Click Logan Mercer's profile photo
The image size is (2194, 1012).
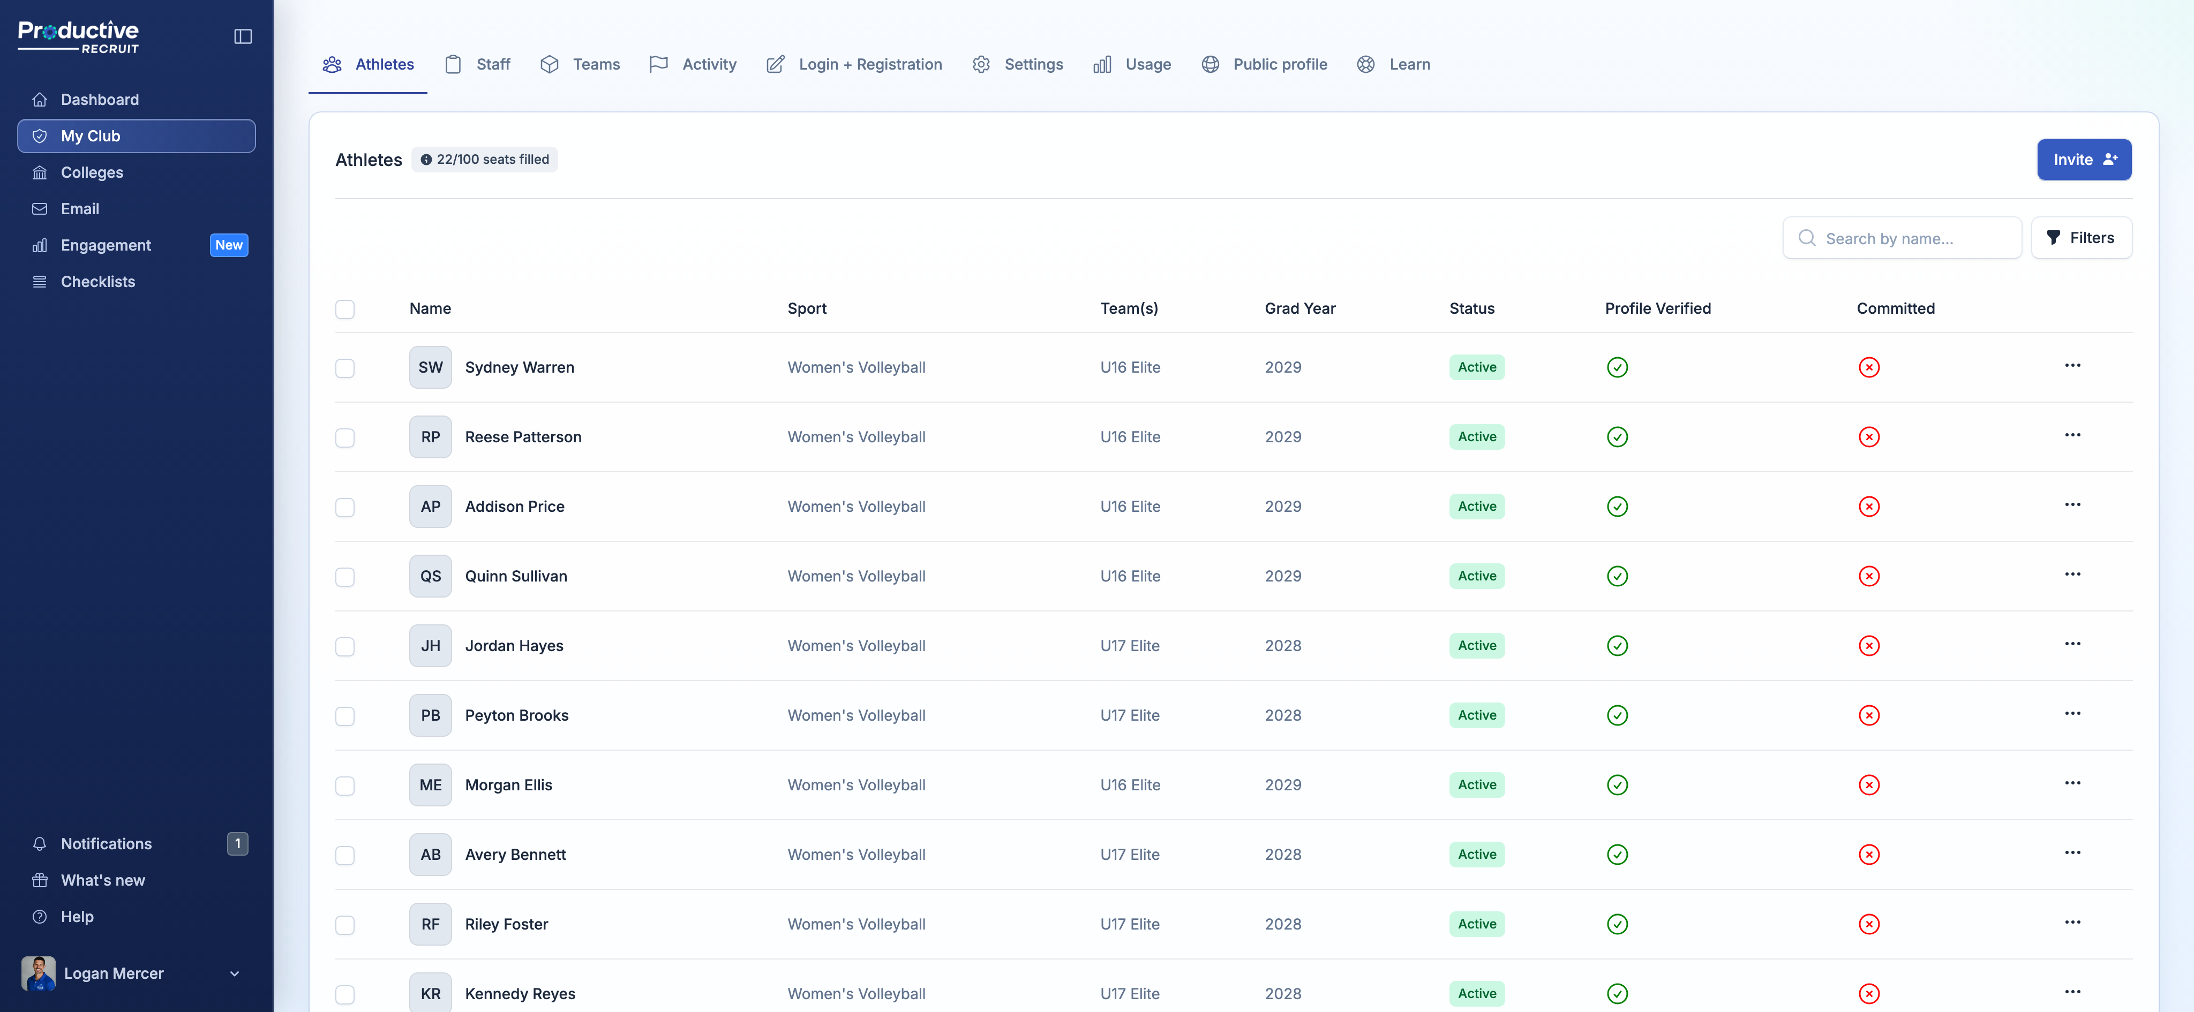[39, 973]
